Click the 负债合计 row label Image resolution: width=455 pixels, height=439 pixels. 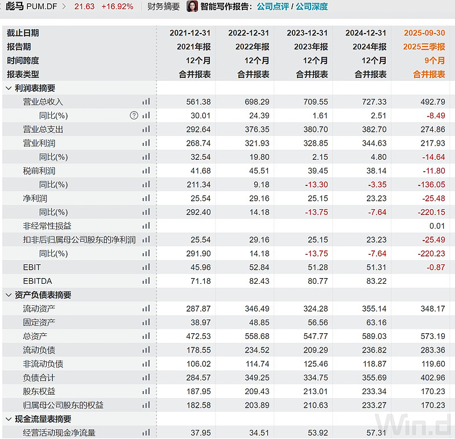pos(39,378)
